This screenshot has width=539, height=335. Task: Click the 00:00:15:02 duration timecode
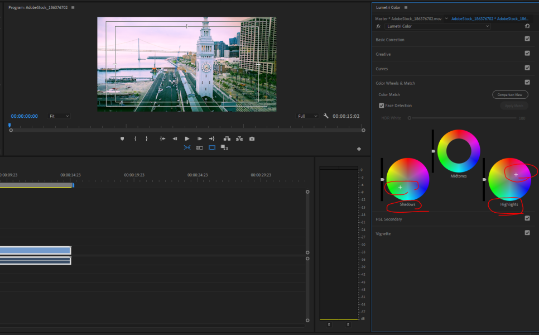(x=346, y=116)
